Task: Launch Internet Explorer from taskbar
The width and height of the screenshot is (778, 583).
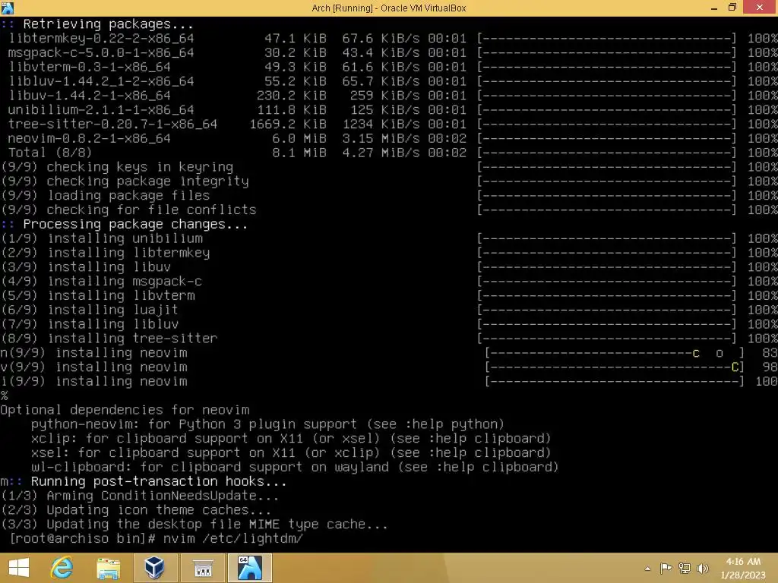Action: pyautogui.click(x=62, y=568)
